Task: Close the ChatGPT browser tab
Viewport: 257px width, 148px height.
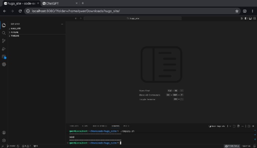Action: click(77, 3)
